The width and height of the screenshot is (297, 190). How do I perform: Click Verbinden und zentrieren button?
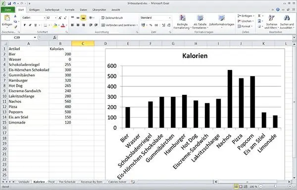[119, 25]
